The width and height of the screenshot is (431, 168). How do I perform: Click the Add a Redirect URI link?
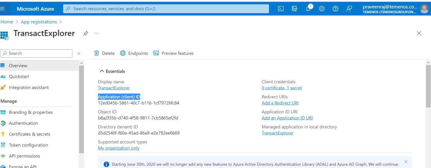pyautogui.click(x=280, y=103)
